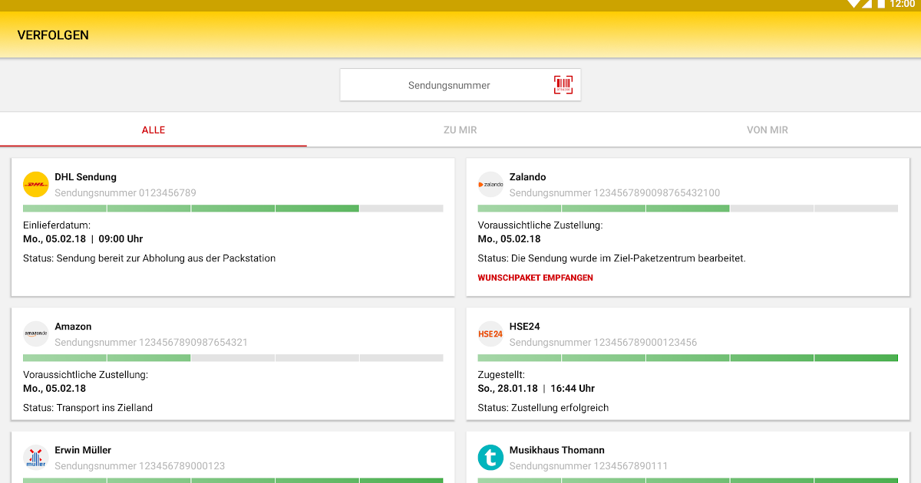Click the HSE24 shipment progress bar

[x=688, y=358]
